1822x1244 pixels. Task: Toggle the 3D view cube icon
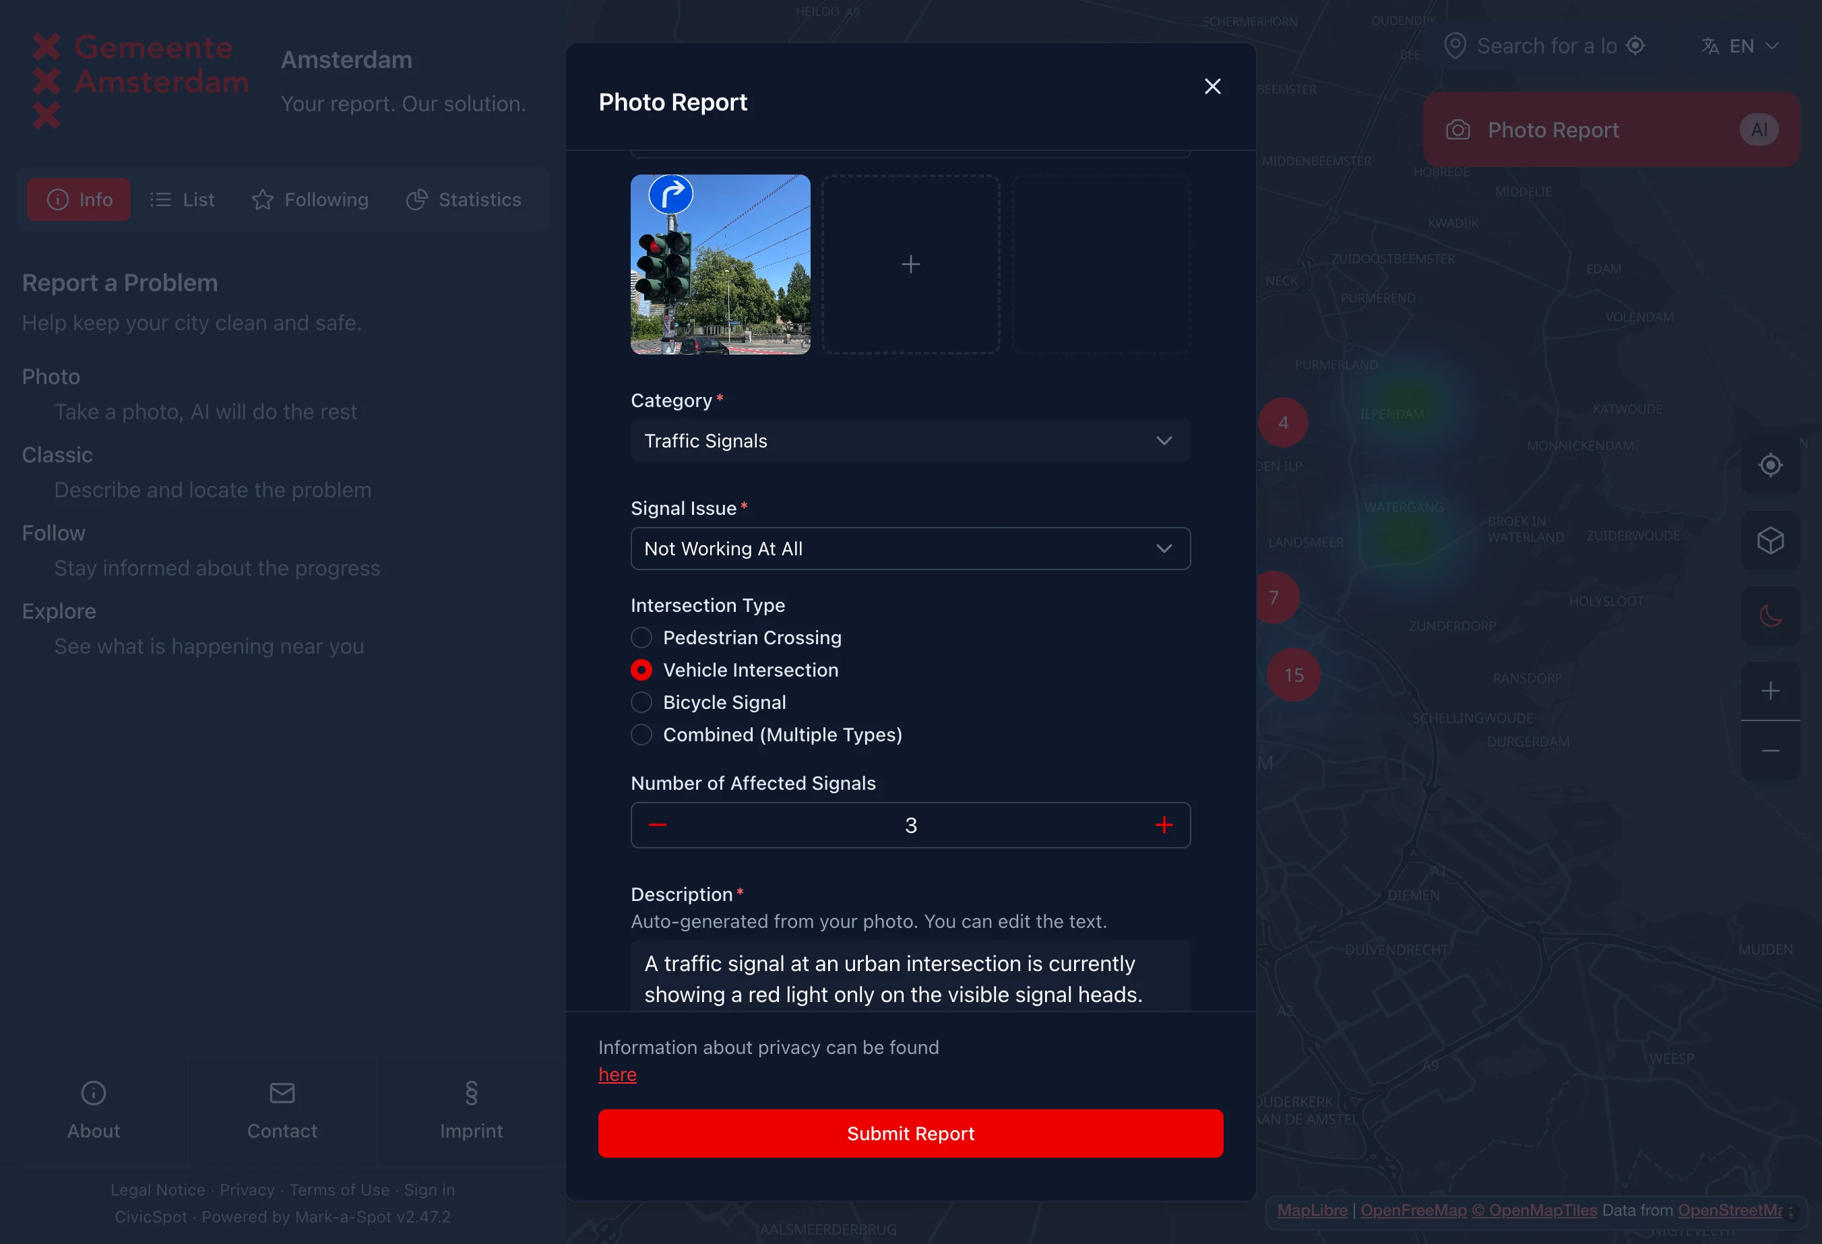(x=1770, y=539)
